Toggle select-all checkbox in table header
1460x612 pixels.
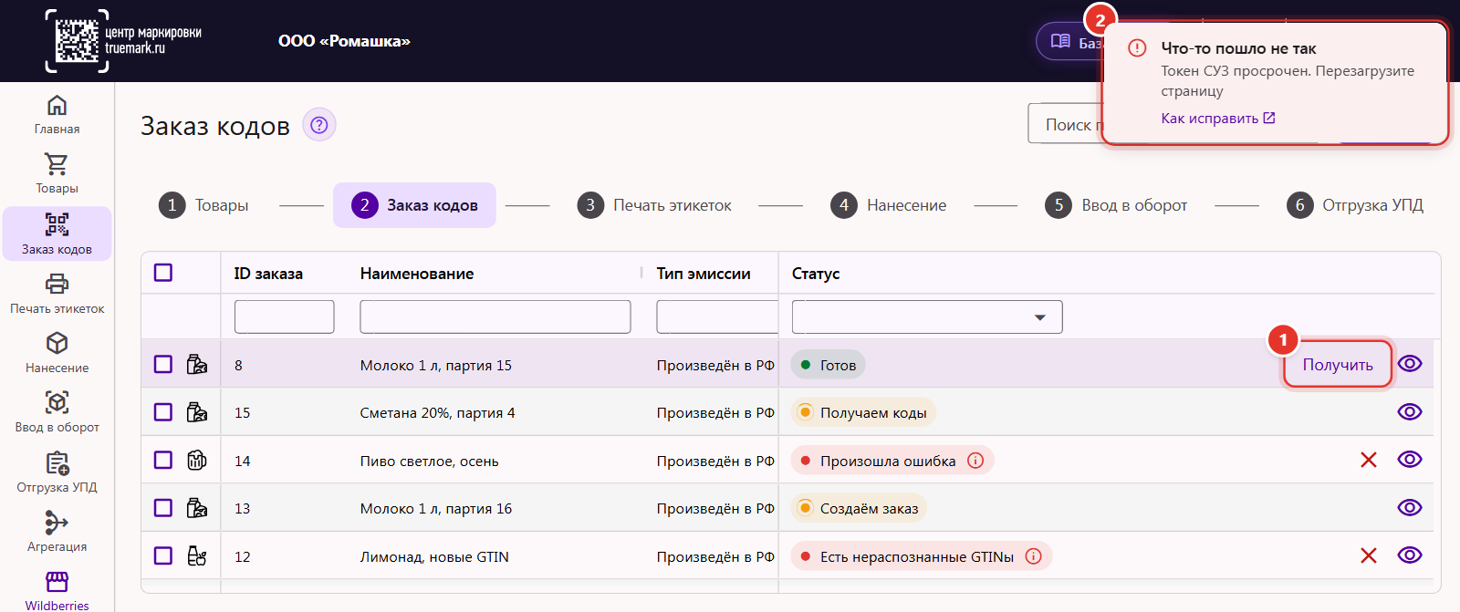(163, 273)
